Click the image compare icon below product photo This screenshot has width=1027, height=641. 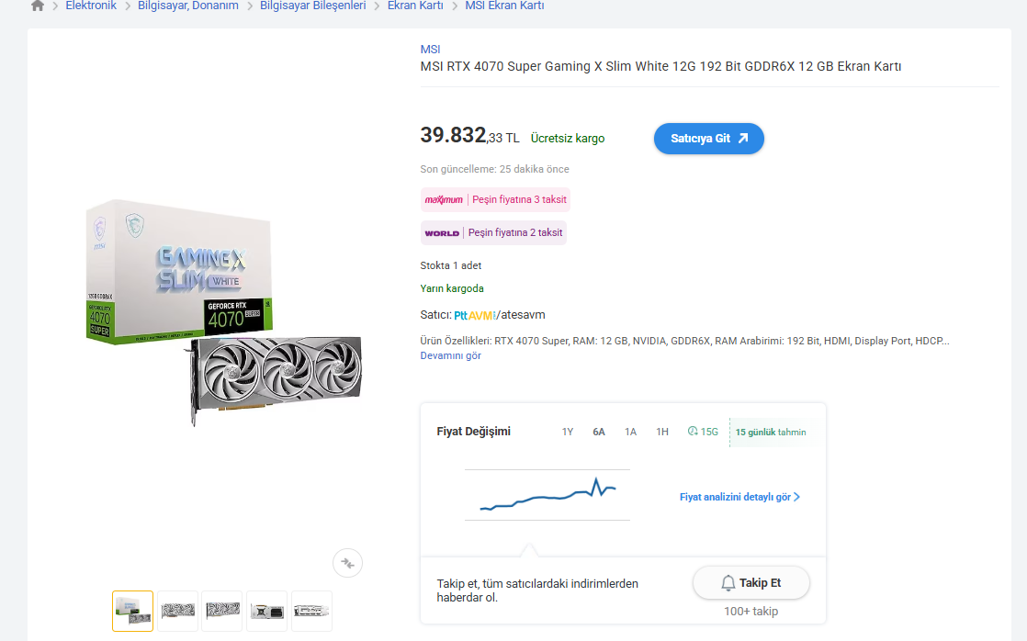[x=347, y=563]
